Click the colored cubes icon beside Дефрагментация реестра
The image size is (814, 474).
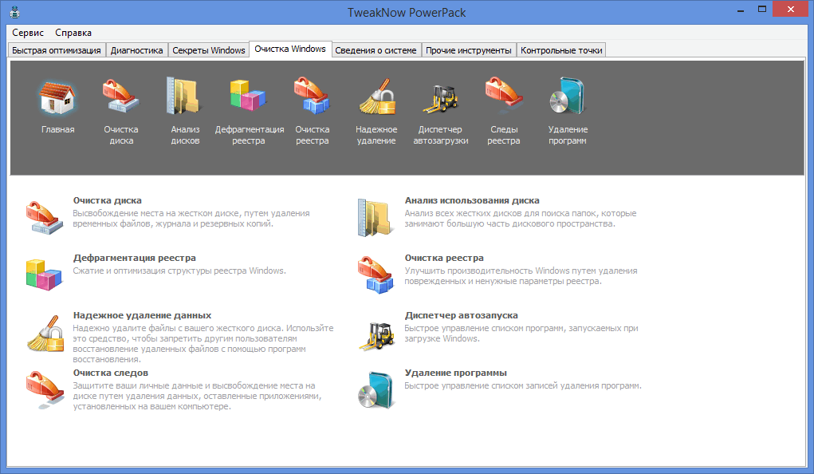44,275
